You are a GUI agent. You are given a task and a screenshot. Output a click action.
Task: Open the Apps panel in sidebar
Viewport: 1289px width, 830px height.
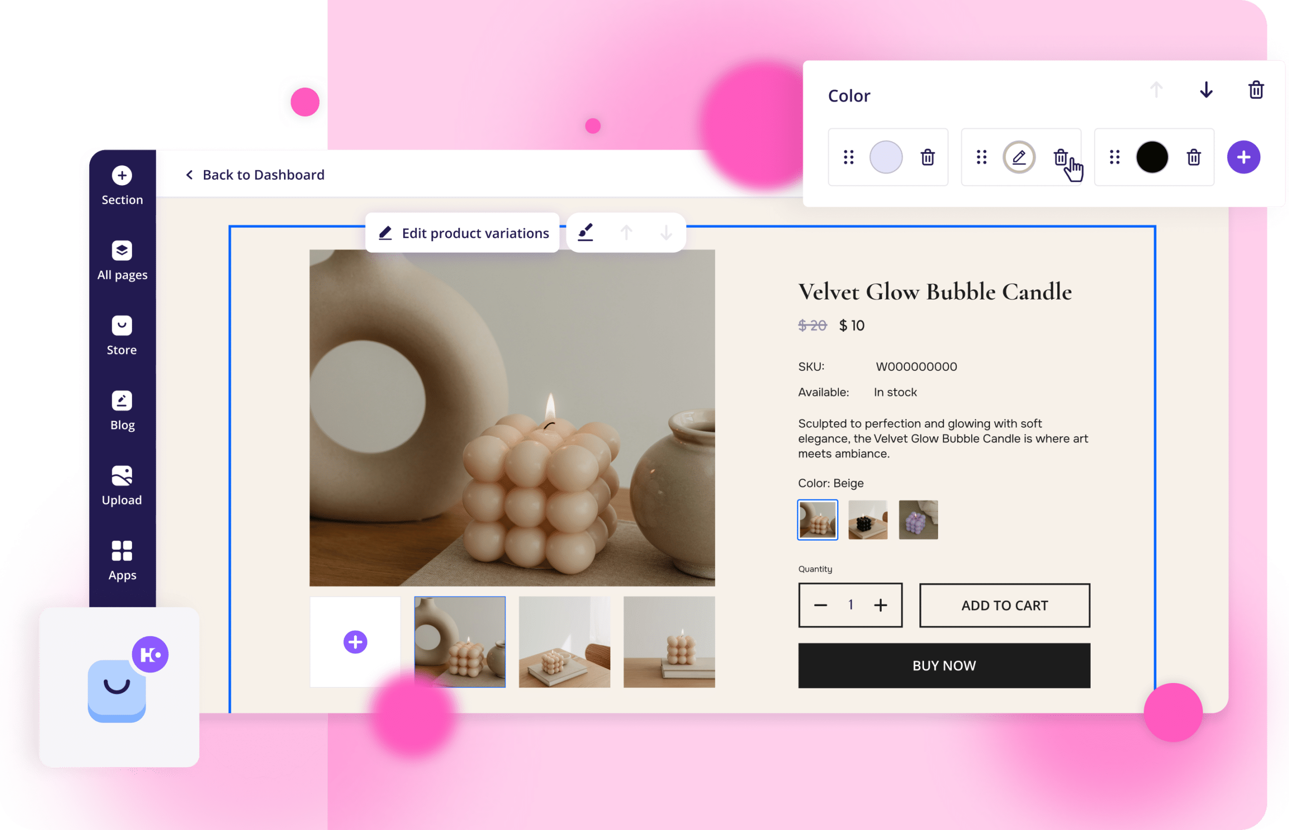click(122, 561)
